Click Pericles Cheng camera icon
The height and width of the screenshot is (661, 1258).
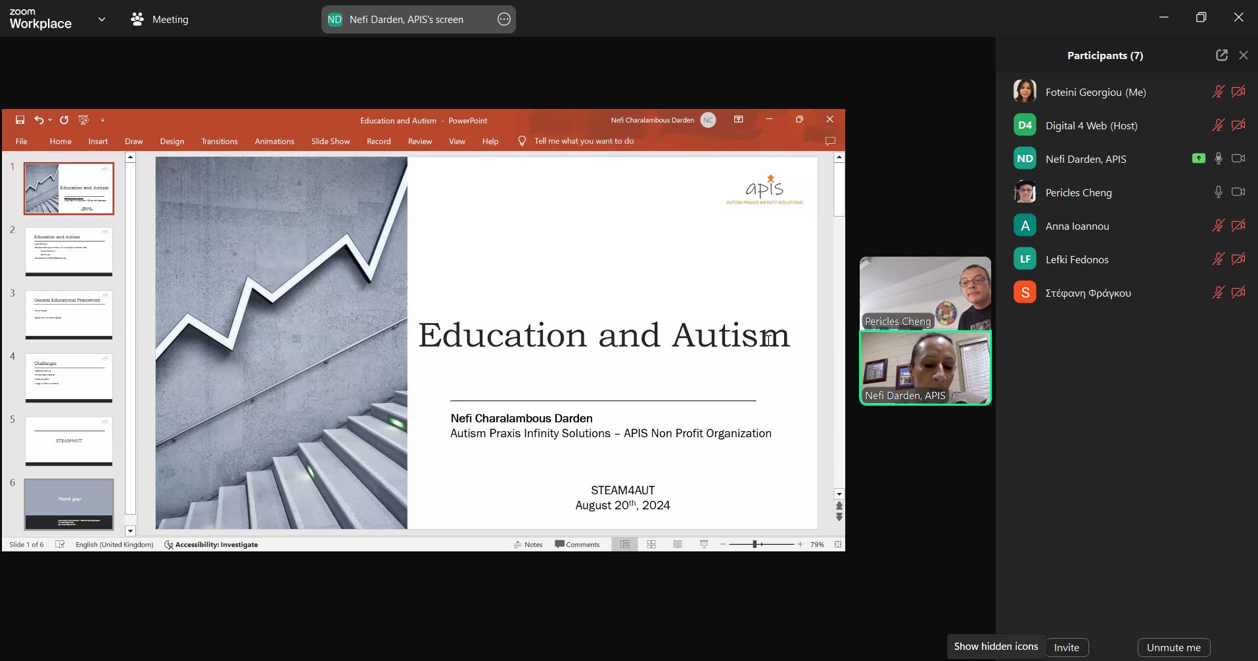(1239, 192)
